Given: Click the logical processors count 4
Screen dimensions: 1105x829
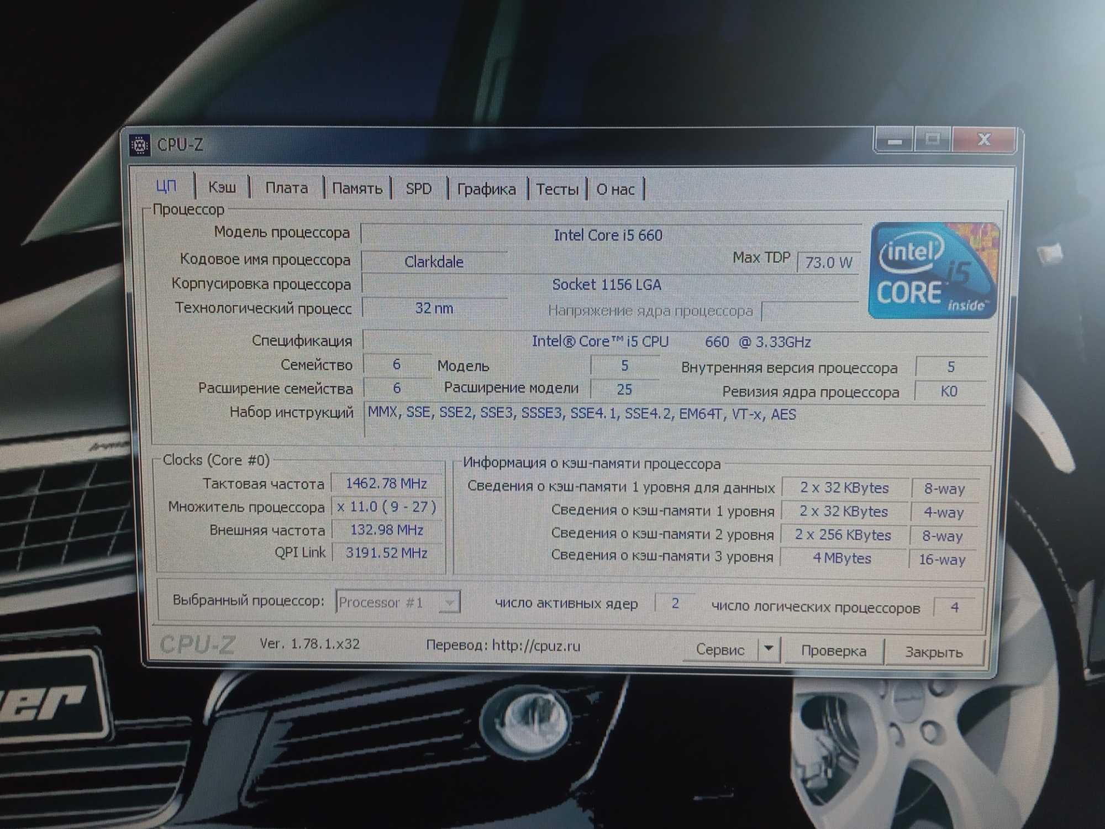Looking at the screenshot, I should click(x=955, y=607).
